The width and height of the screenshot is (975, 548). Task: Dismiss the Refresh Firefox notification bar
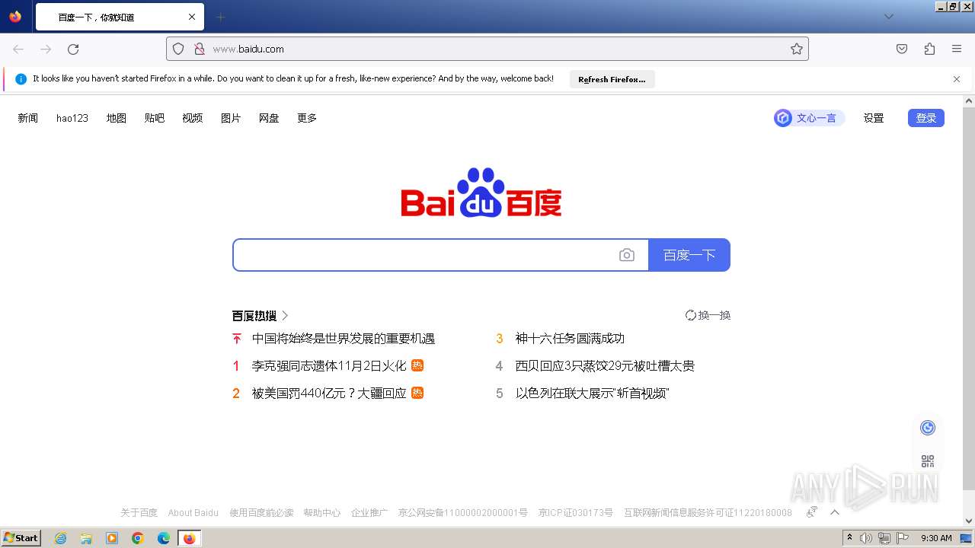(x=957, y=79)
